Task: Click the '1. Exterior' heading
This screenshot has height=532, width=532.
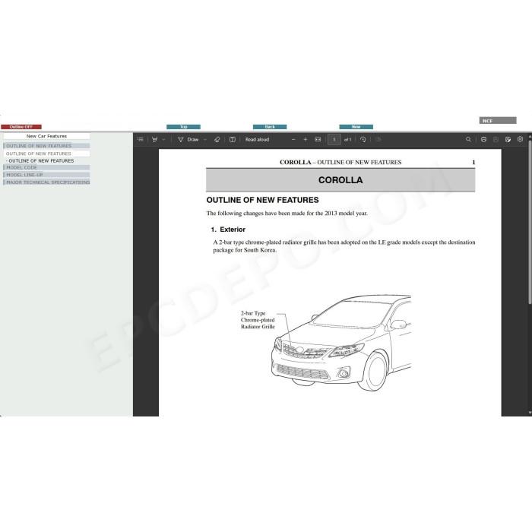Action: (x=228, y=230)
